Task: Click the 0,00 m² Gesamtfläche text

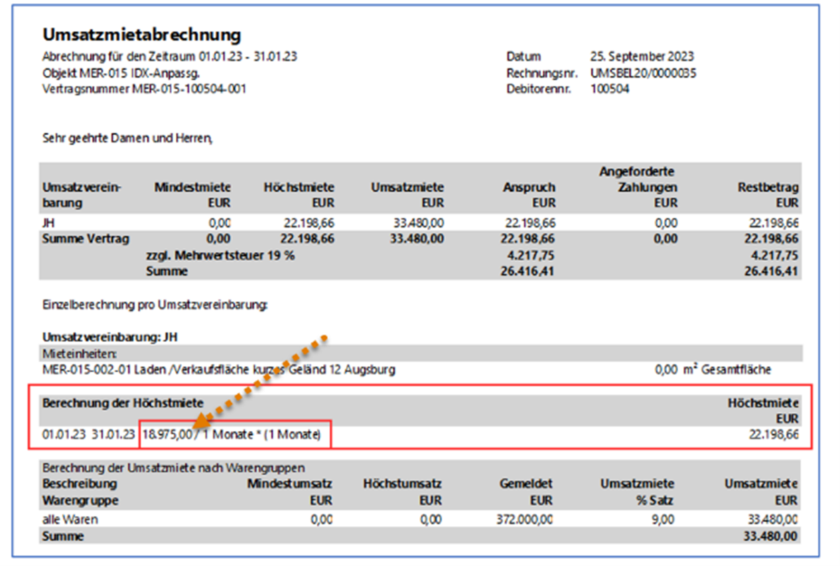Action: pos(713,370)
